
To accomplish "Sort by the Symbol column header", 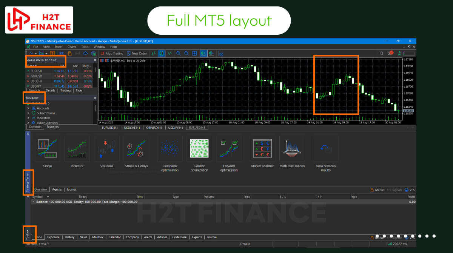I will [37, 197].
